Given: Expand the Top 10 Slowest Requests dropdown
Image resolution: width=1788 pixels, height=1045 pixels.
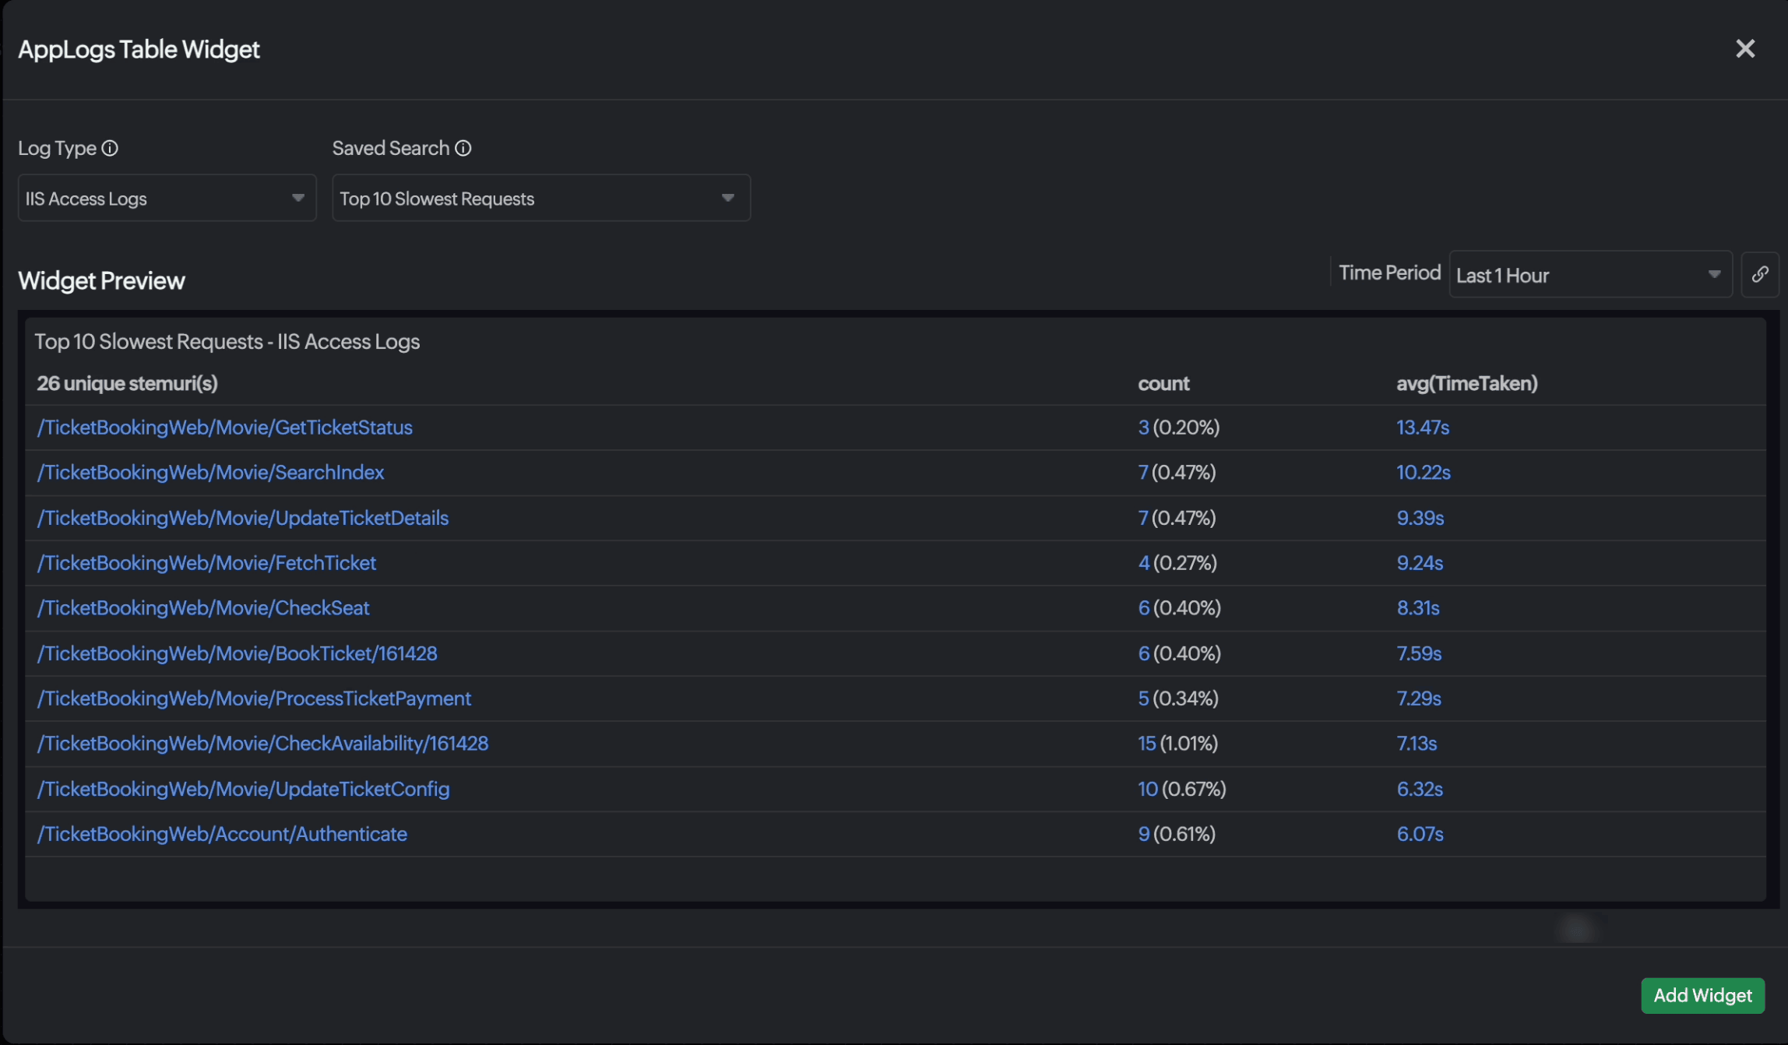Looking at the screenshot, I should tap(540, 199).
